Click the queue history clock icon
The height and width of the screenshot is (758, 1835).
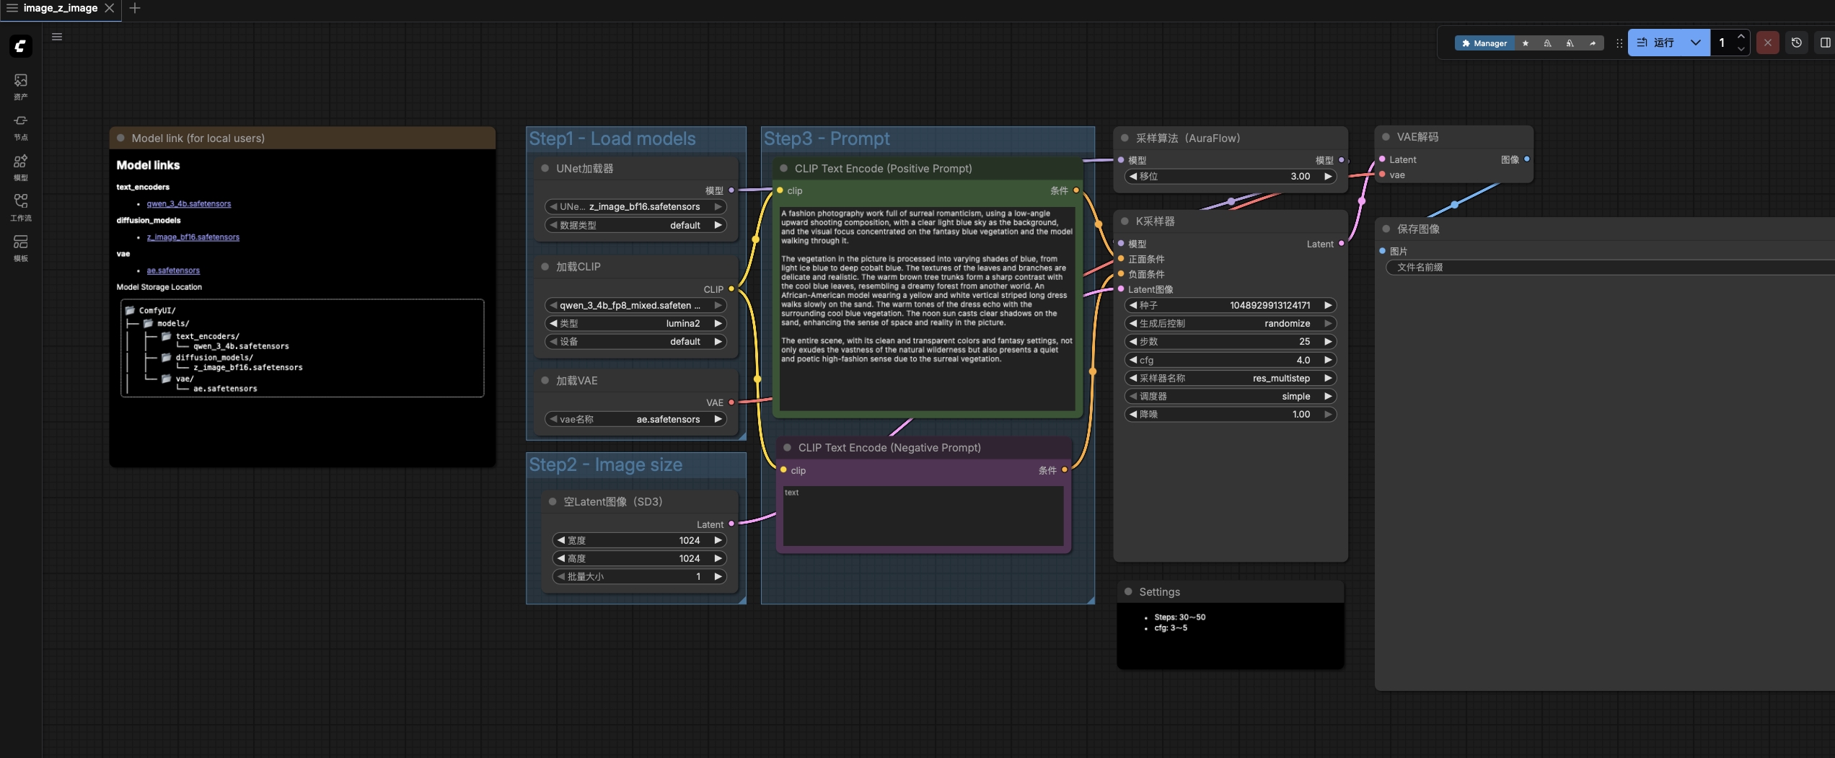(1796, 43)
